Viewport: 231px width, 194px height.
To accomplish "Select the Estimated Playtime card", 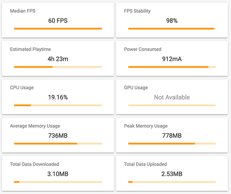I will 58,58.
